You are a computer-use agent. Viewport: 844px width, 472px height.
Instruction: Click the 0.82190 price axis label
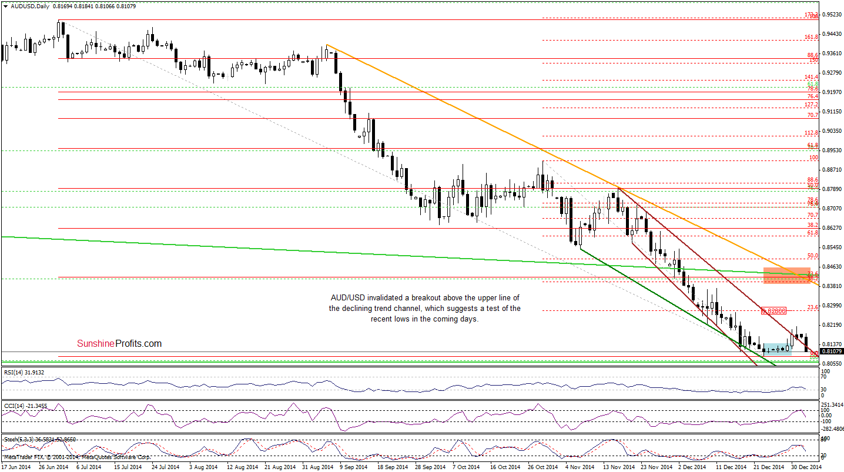click(x=831, y=324)
